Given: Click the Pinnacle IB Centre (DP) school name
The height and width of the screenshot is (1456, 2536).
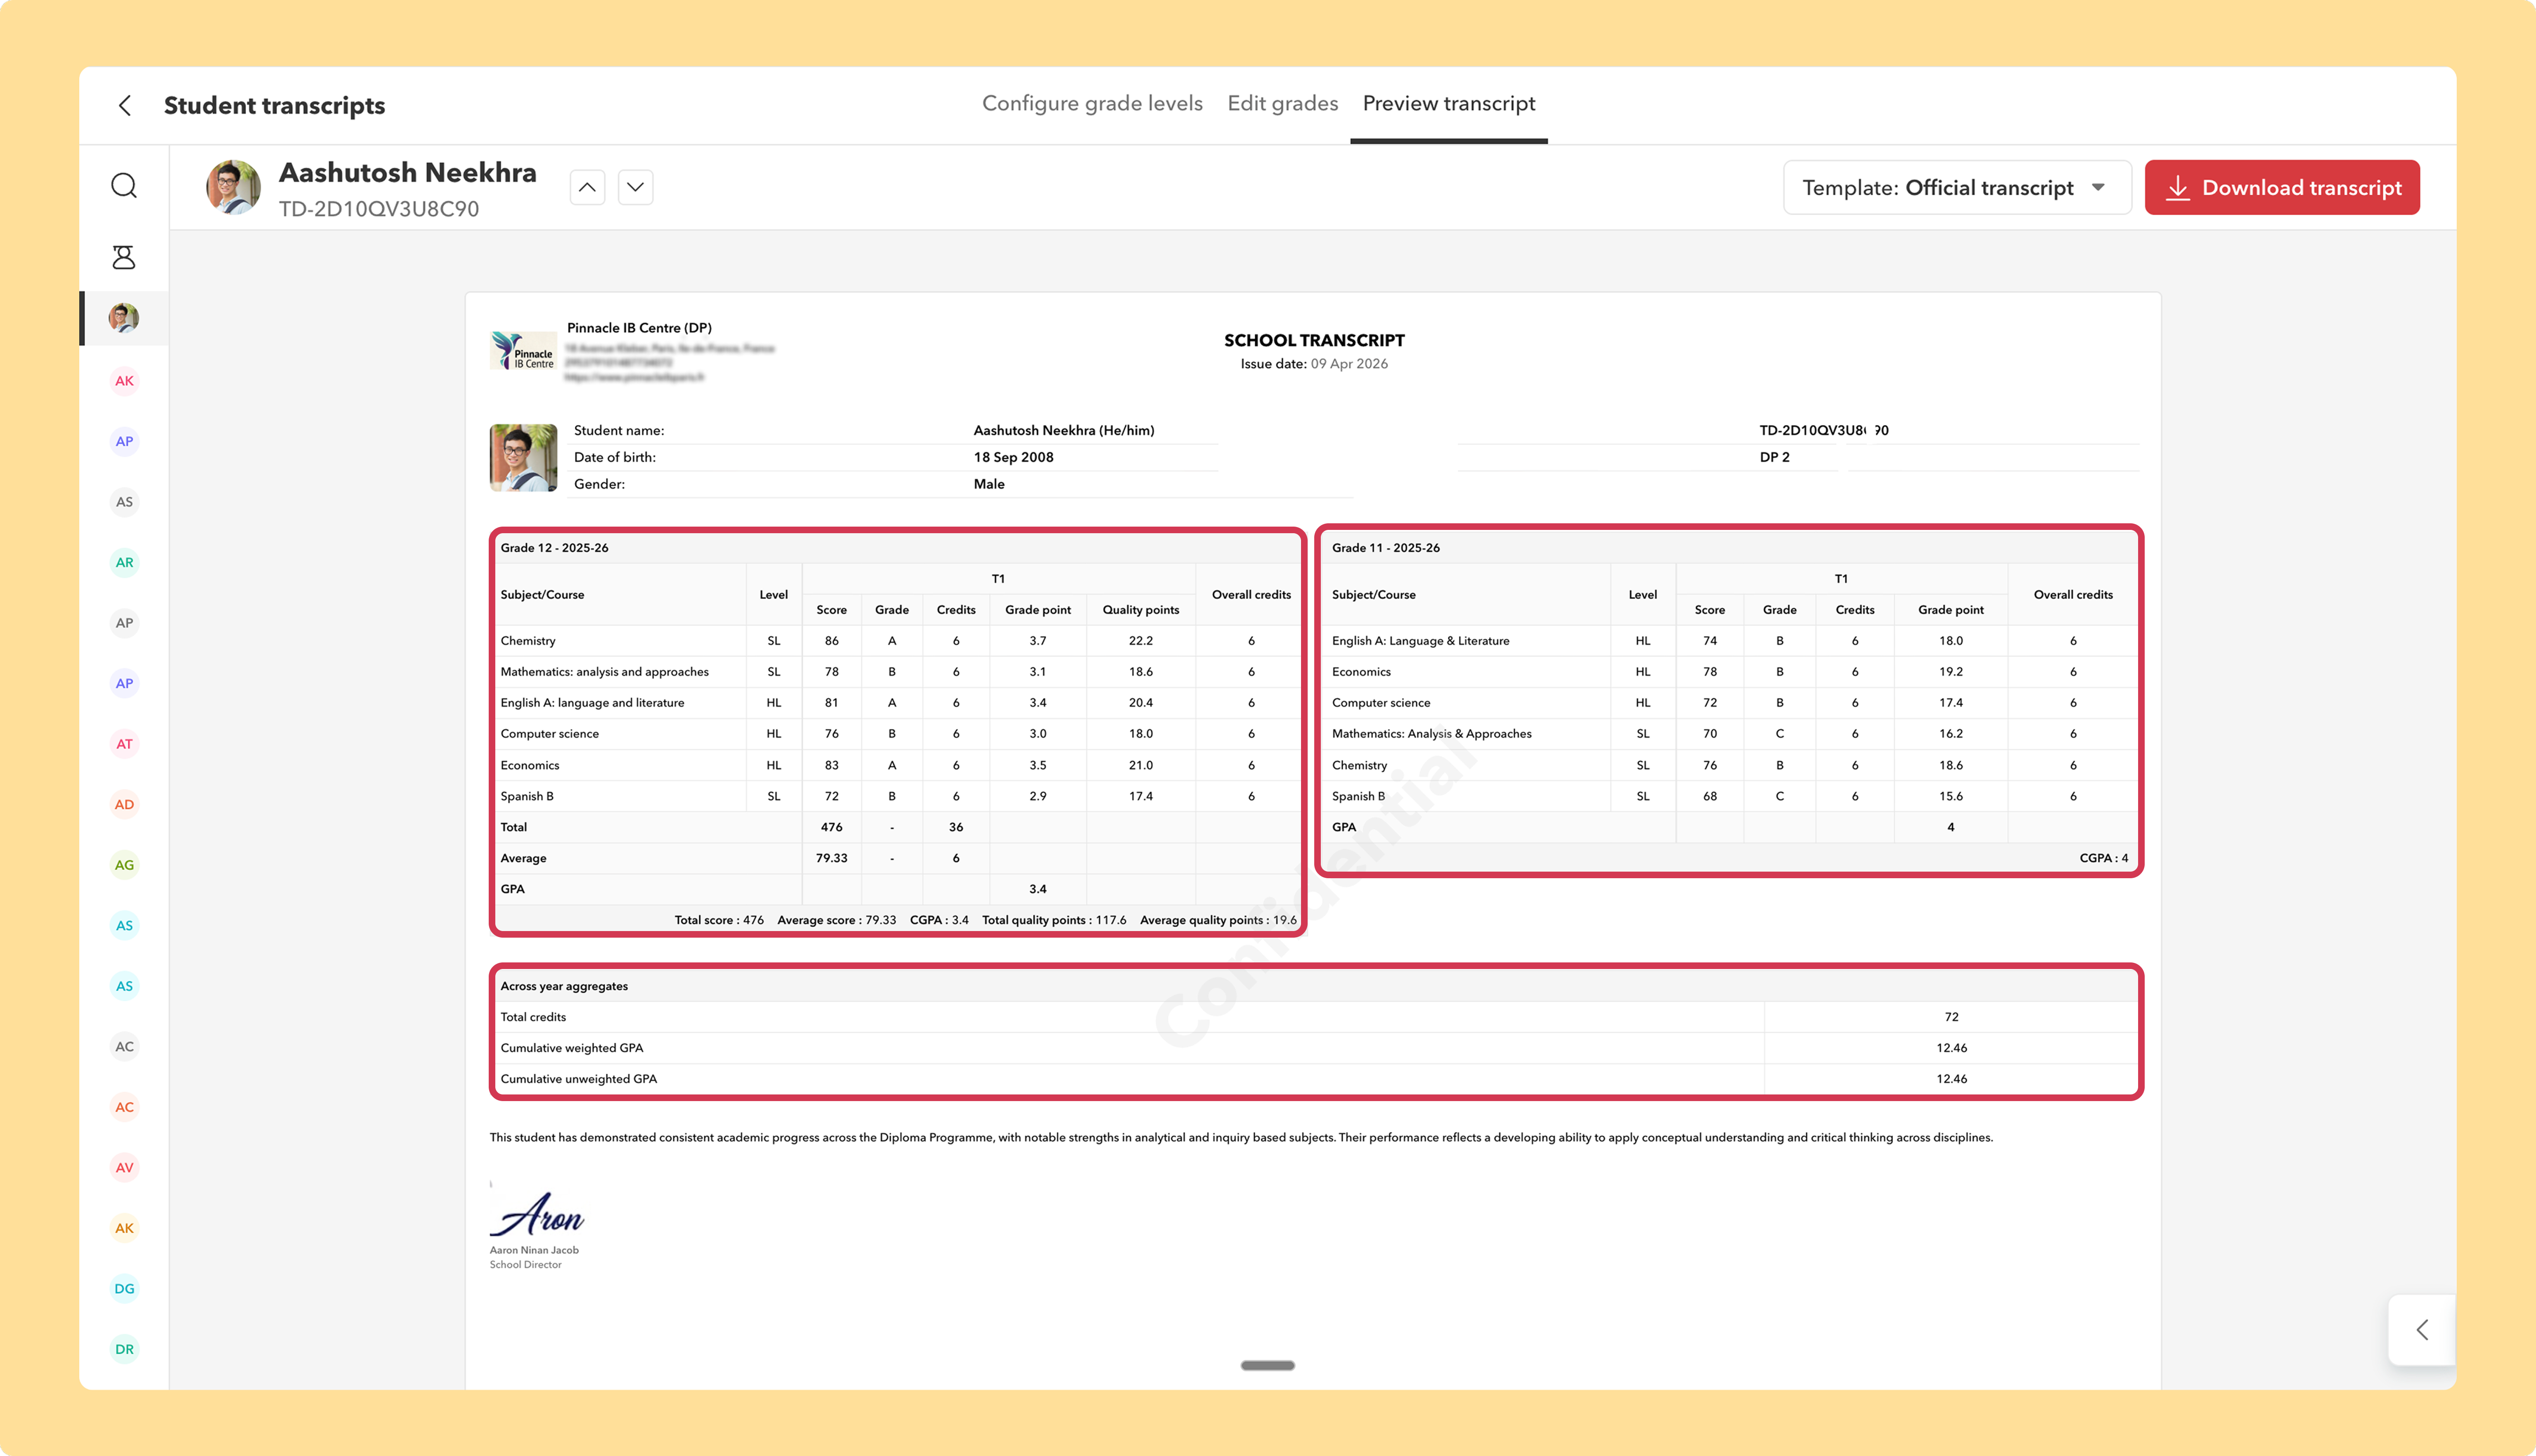Looking at the screenshot, I should 639,328.
